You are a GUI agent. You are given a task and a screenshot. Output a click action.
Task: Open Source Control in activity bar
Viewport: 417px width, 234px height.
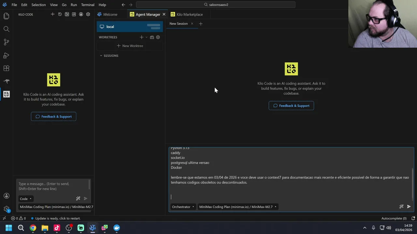point(6,42)
